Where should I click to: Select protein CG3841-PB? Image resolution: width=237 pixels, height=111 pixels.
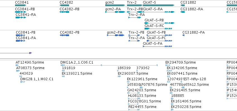point(26,32)
